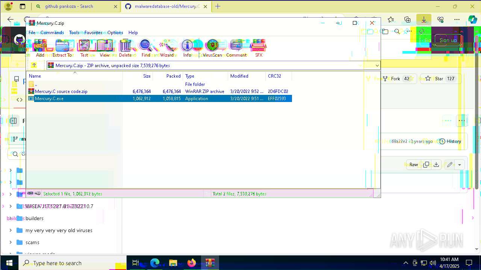Click the Test archive toolbar icon
This screenshot has height=270, width=481.
tap(84, 48)
